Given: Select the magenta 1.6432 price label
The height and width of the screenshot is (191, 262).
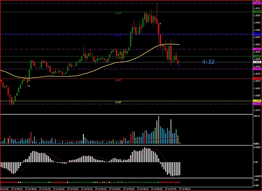Looking at the screenshot, I should tap(257, 69).
